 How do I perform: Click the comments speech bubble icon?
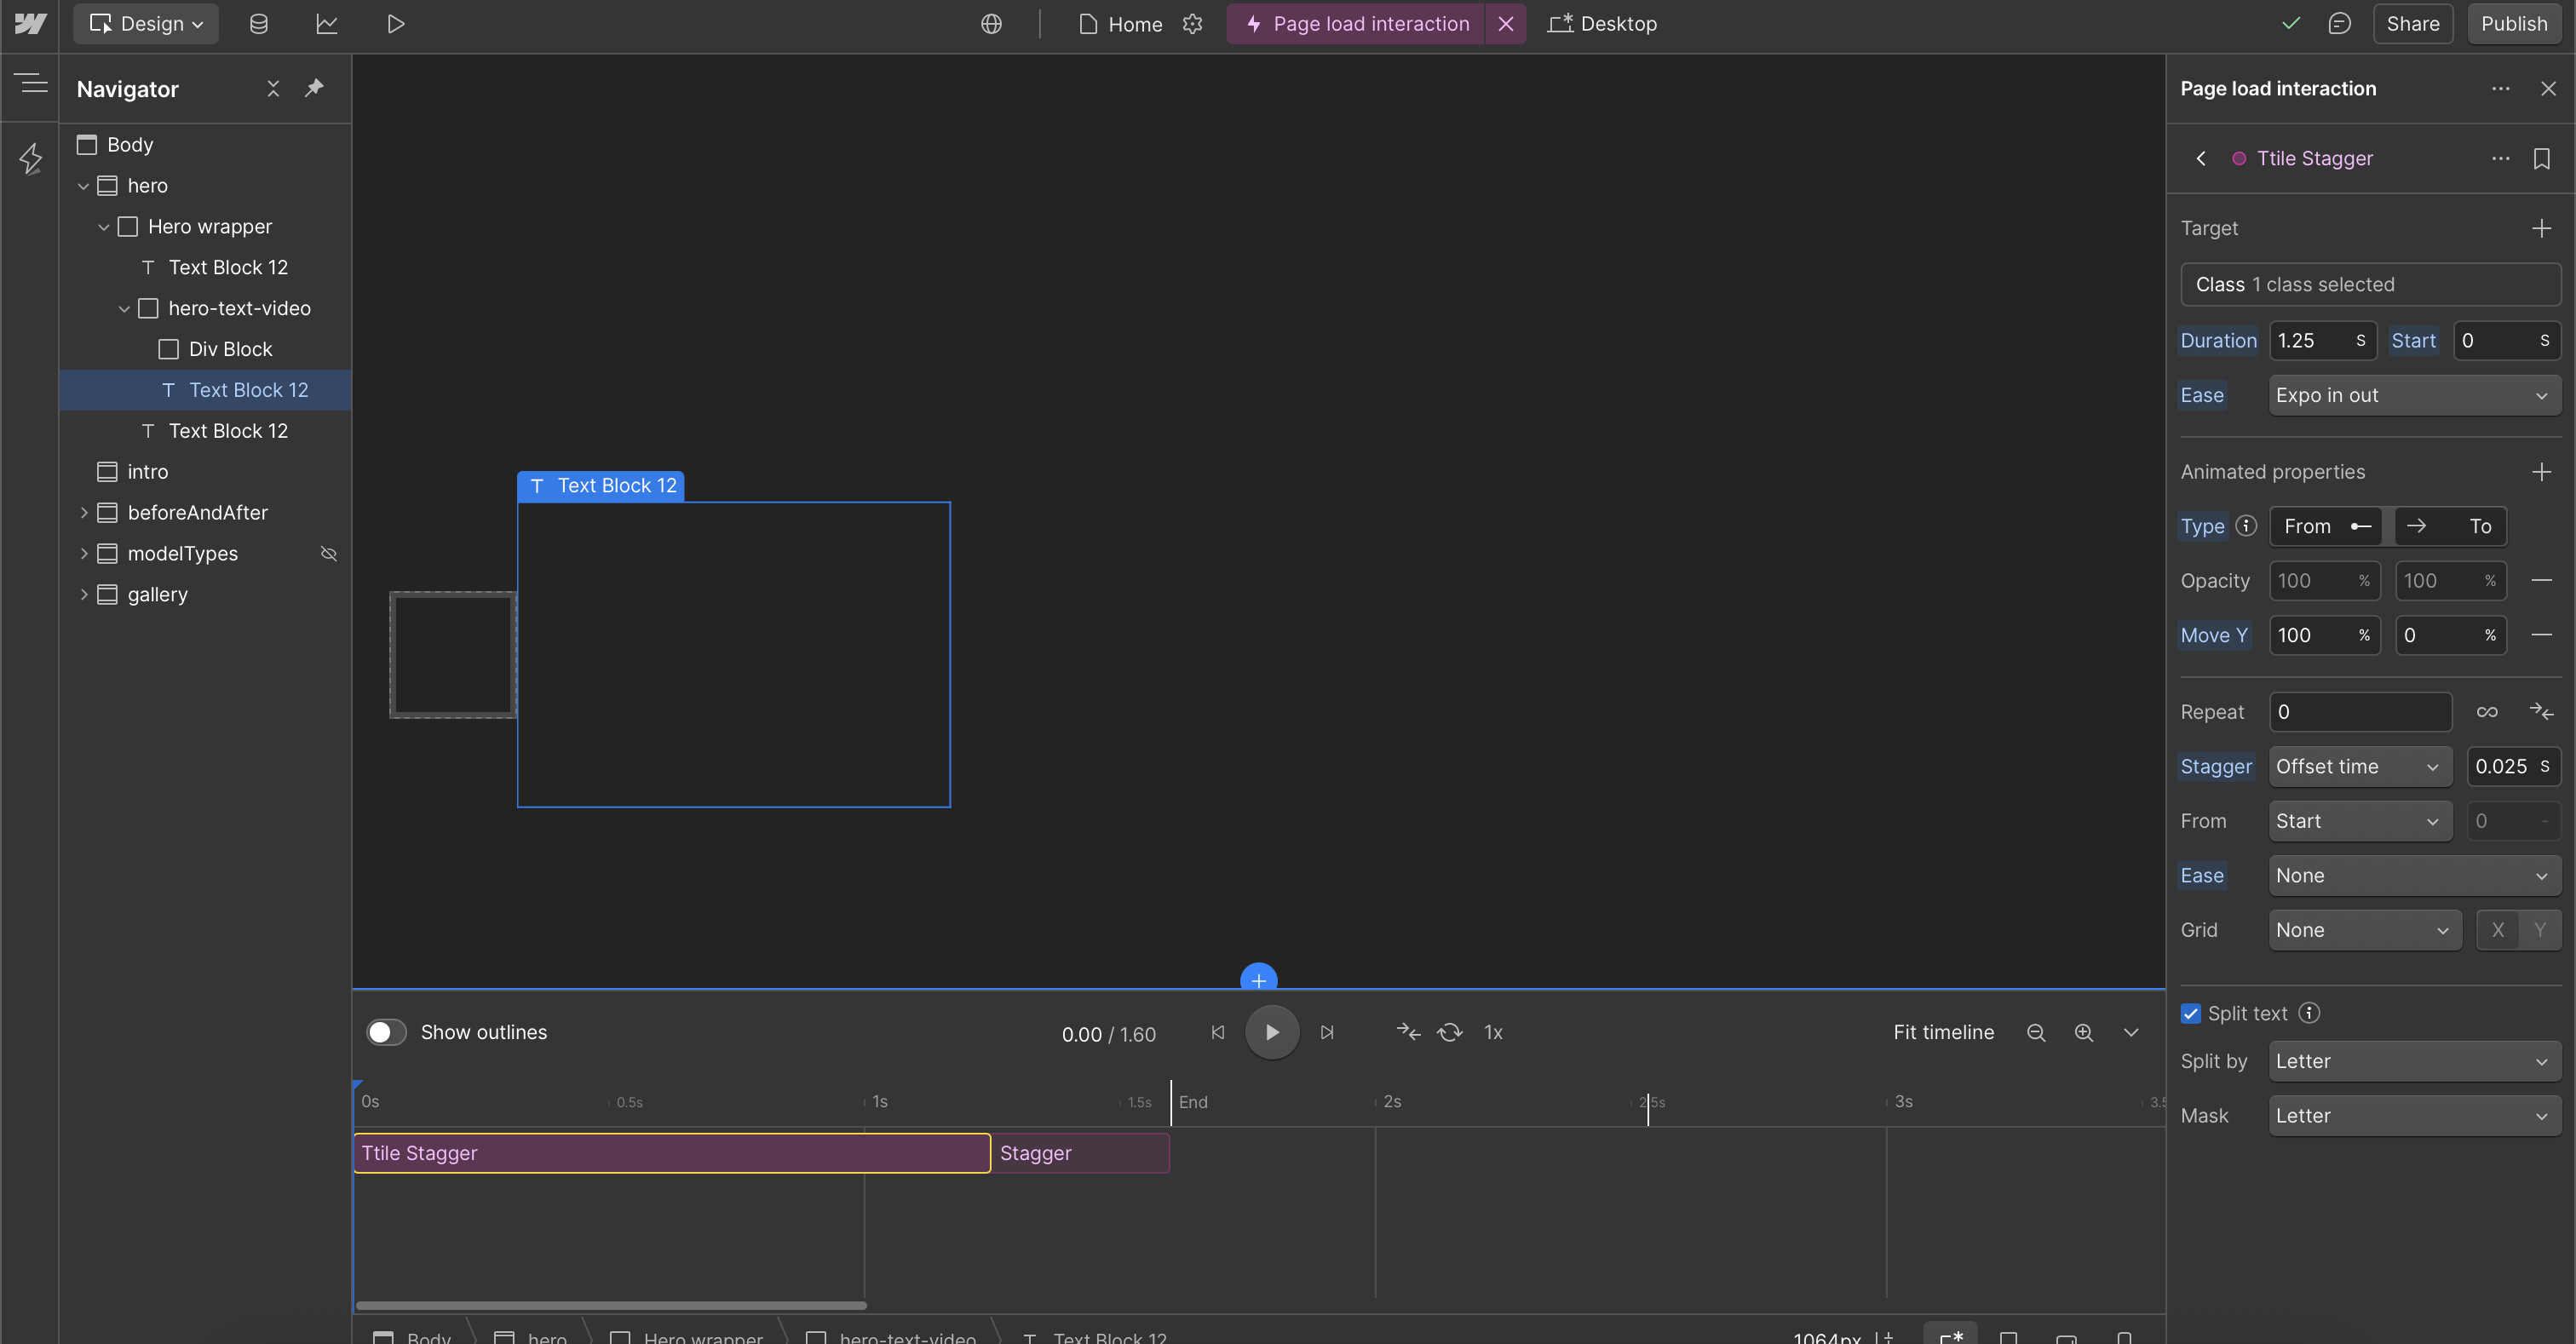(x=2339, y=24)
